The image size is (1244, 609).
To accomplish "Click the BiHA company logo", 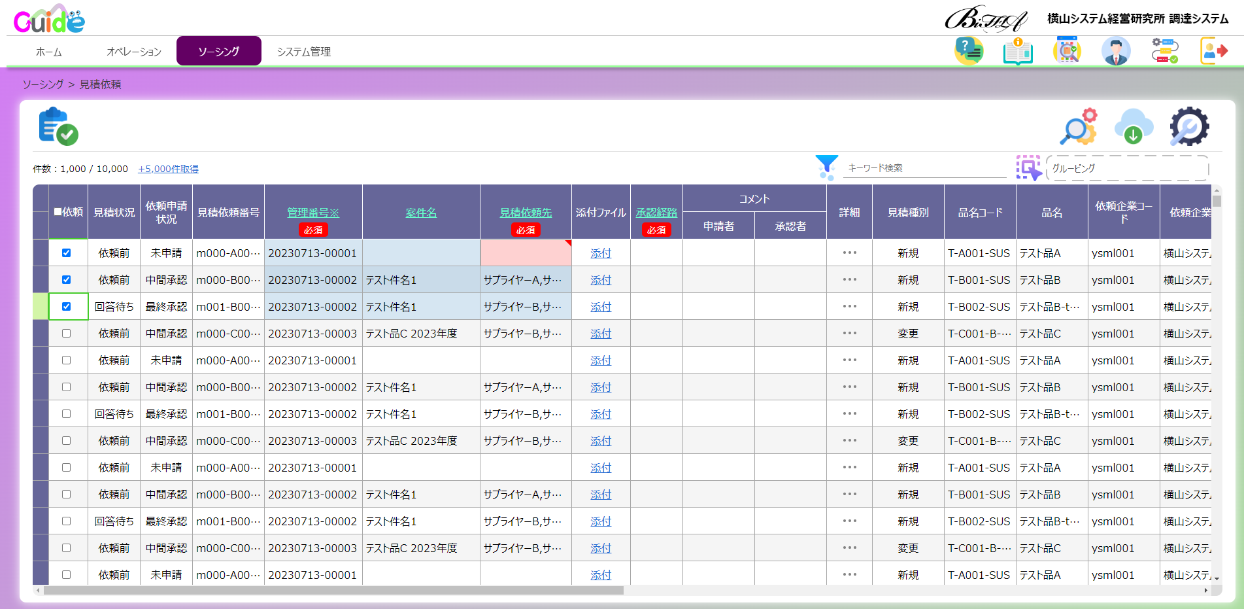I will tap(986, 19).
